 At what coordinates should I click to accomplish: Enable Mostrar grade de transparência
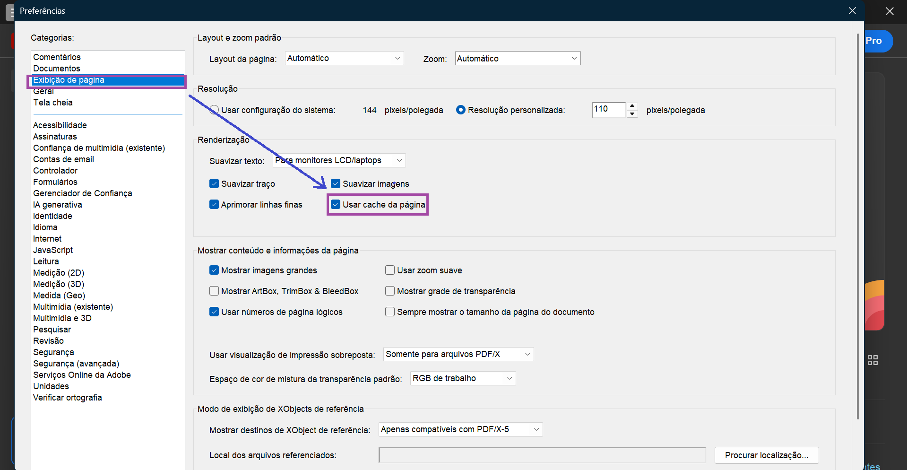390,291
